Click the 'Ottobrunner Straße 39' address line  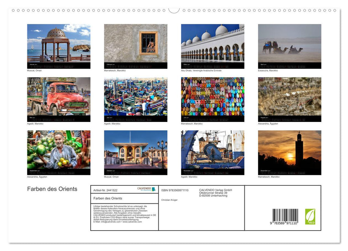pos(213,193)
